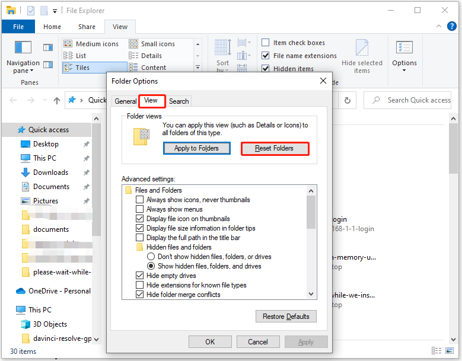Viewport: 462px width, 361px height.
Task: Select OneDrive - Personal in navigation pane
Action: [x=53, y=291]
